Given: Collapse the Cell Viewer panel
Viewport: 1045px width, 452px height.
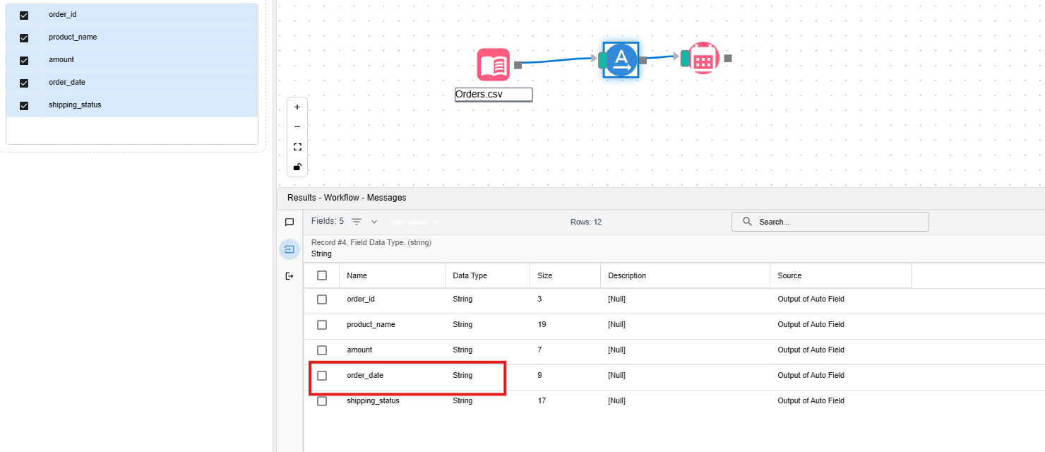Looking at the screenshot, I should [415, 222].
